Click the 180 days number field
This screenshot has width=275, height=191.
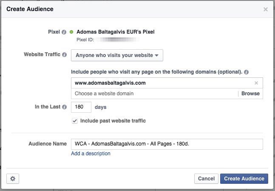pyautogui.click(x=81, y=107)
